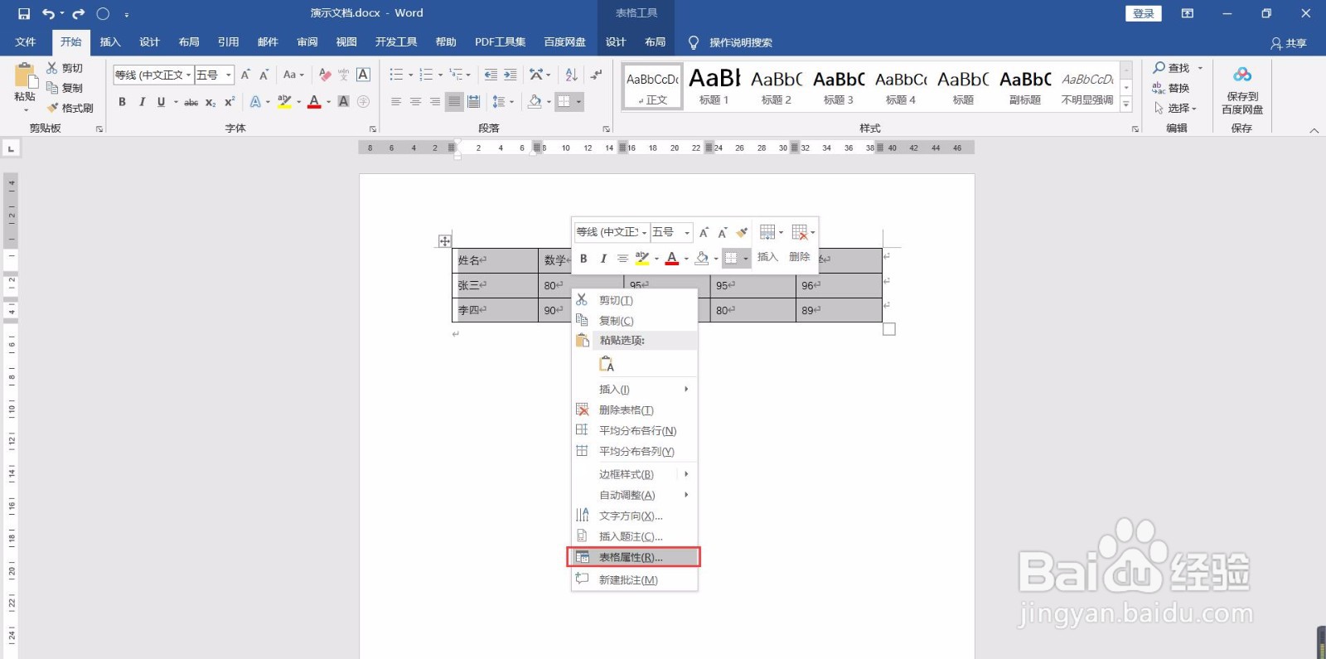
Task: Select Justify alignment in paragraph group
Action: click(x=454, y=101)
